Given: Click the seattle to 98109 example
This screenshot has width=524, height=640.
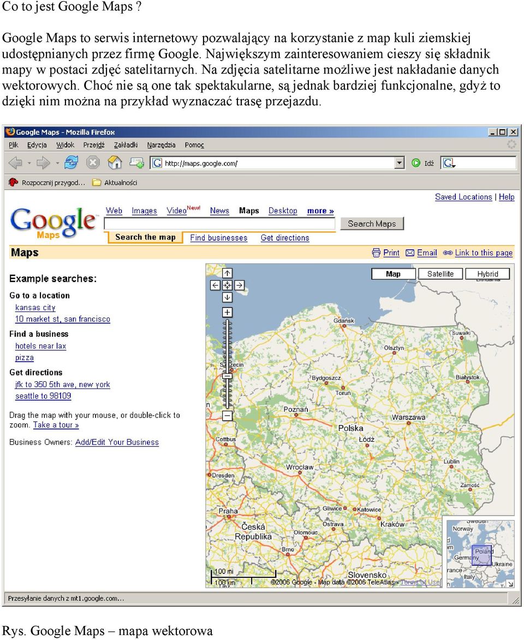Looking at the screenshot, I should [43, 396].
